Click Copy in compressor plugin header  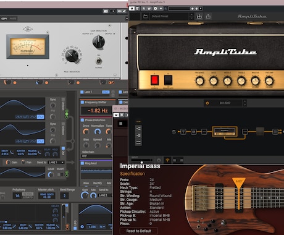pyautogui.click(x=4, y=19)
